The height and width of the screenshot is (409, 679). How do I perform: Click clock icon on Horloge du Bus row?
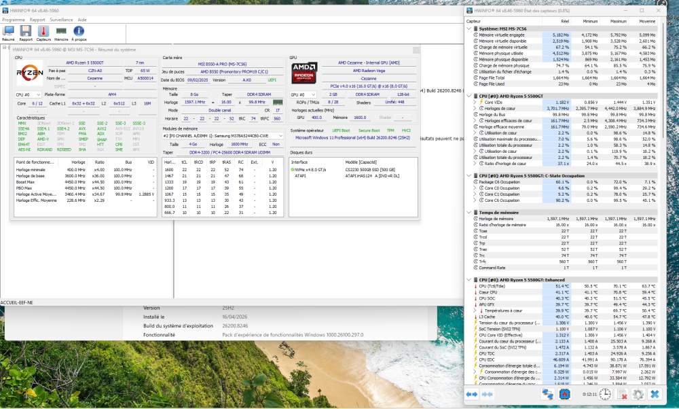[x=476, y=115]
